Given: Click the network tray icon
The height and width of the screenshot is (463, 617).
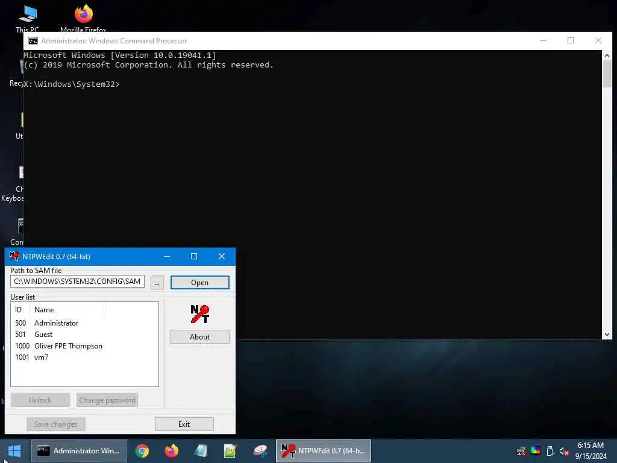Looking at the screenshot, I should coord(521,451).
